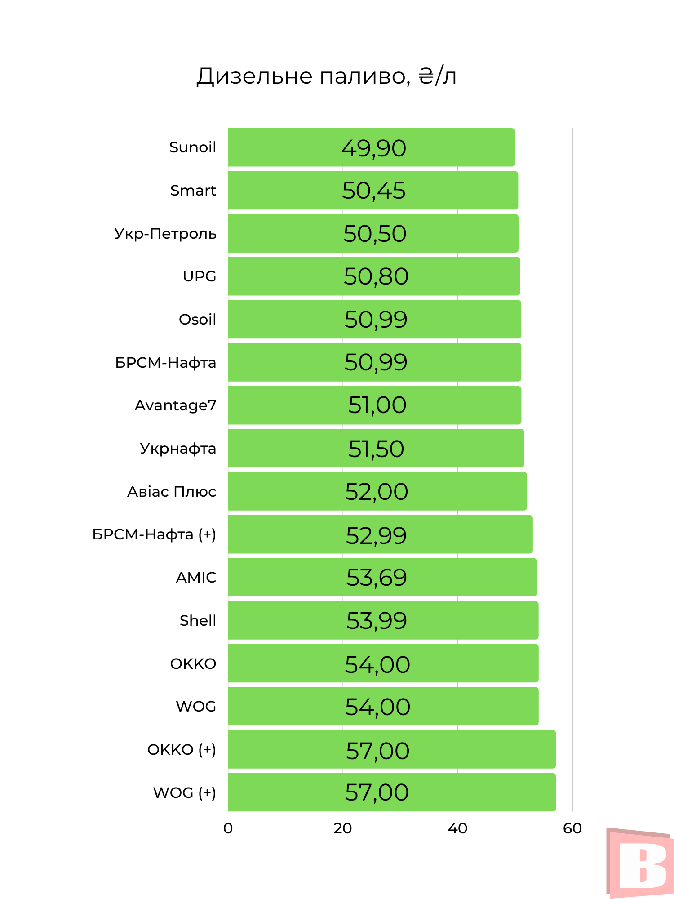Select the Smart bar with 50,45
The height and width of the screenshot is (899, 674).
(373, 191)
